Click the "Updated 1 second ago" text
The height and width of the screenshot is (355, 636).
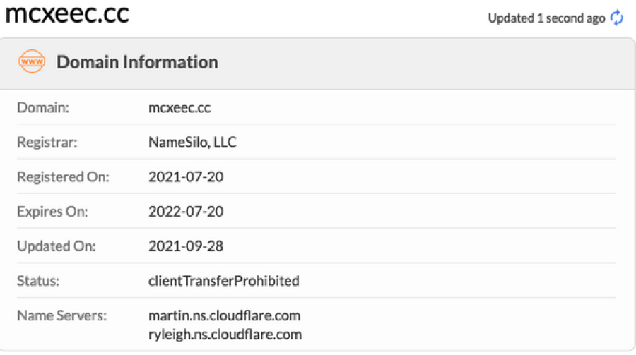coord(546,18)
